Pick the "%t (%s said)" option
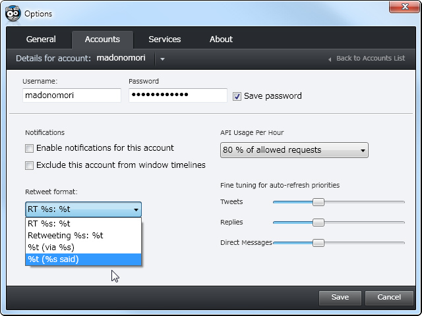 click(53, 259)
